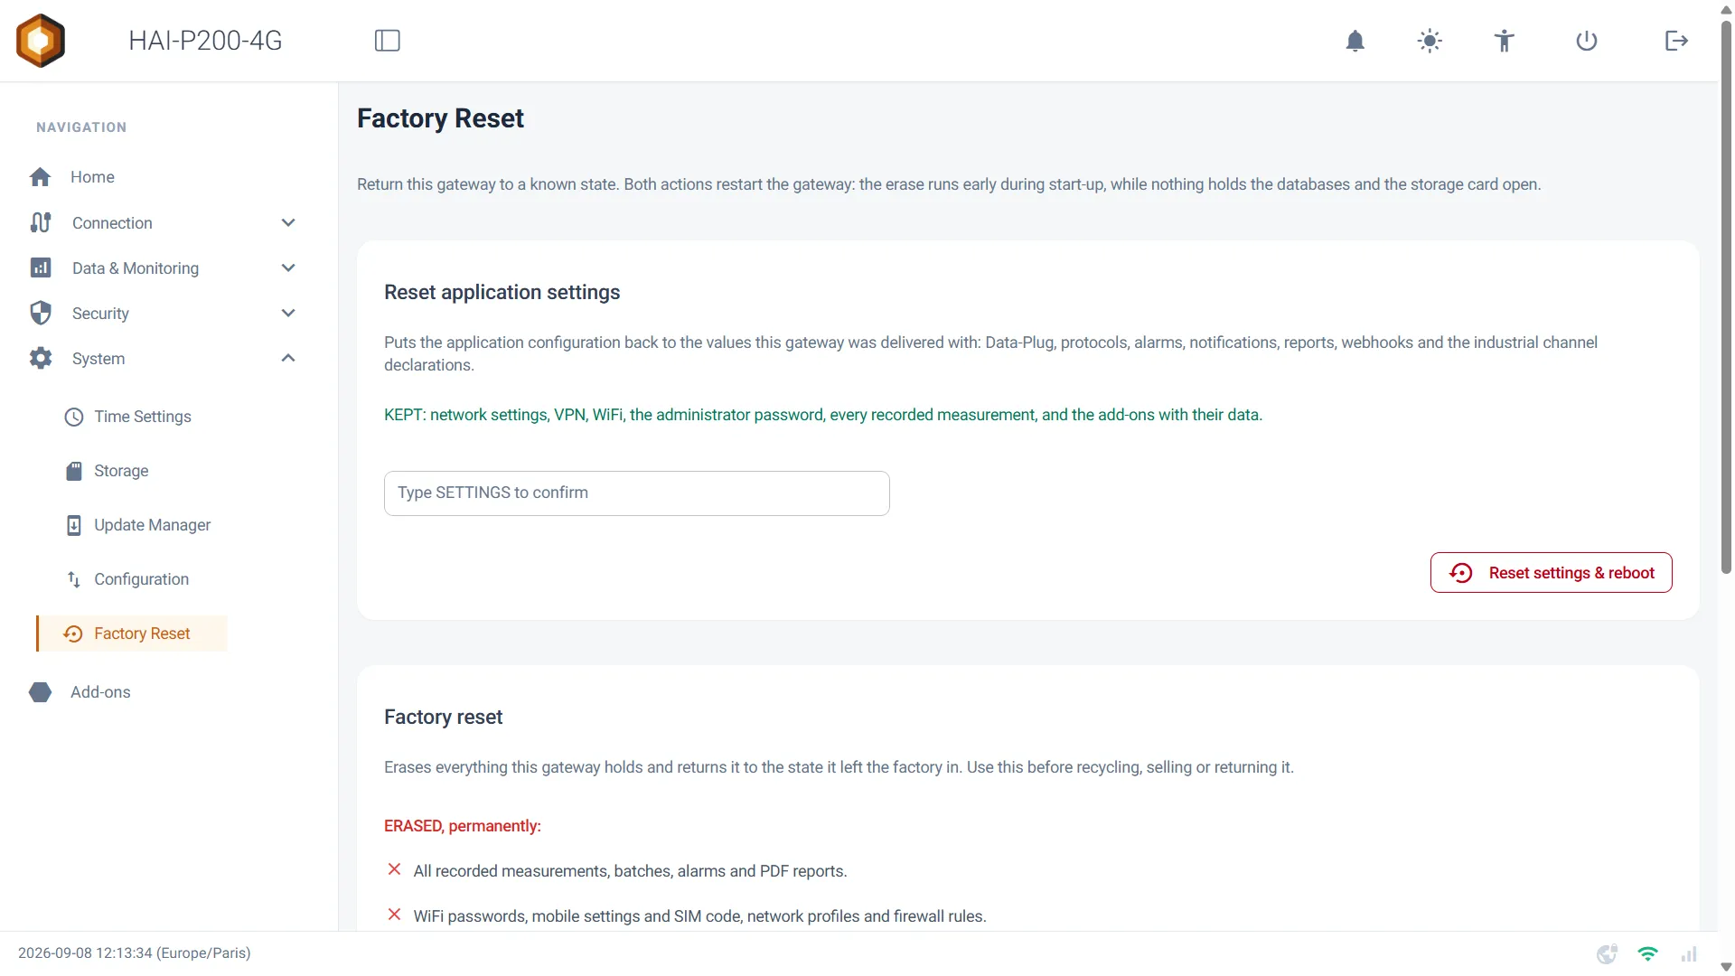The image size is (1735, 976).
Task: Expand the Security section chevron
Action: pos(288,313)
